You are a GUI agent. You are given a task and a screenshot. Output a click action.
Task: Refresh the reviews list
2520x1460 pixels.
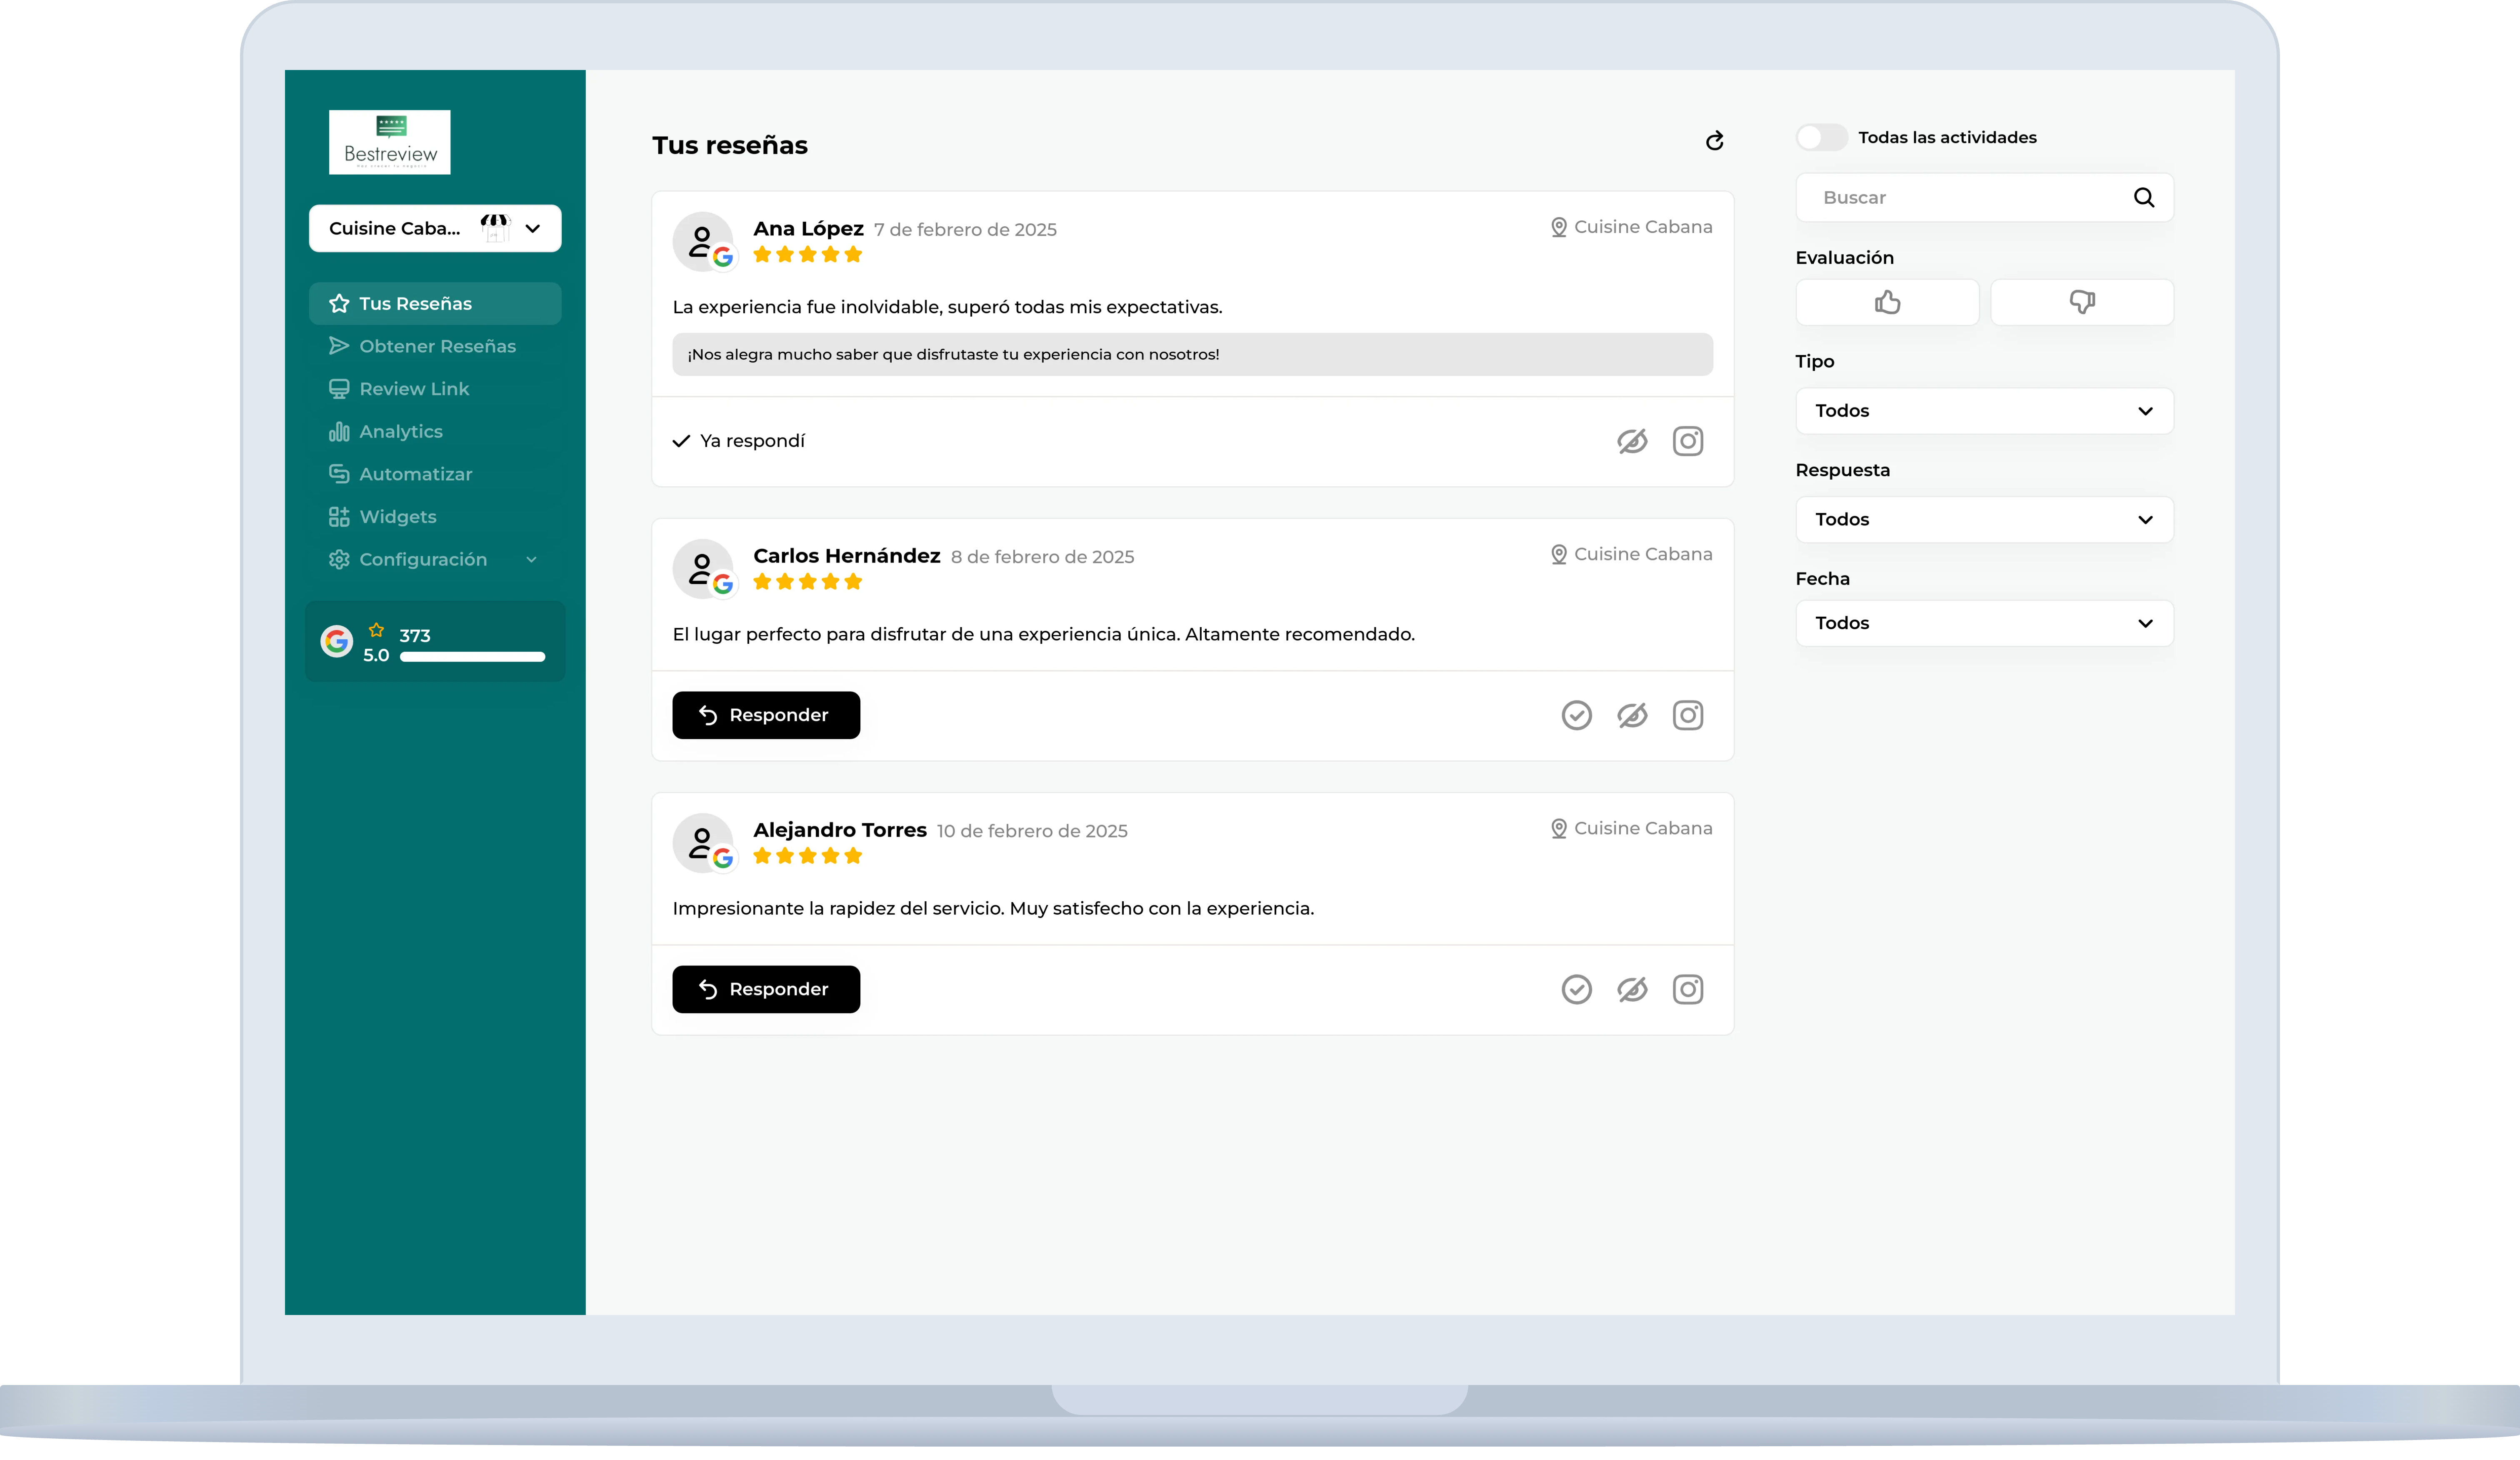(x=1714, y=141)
